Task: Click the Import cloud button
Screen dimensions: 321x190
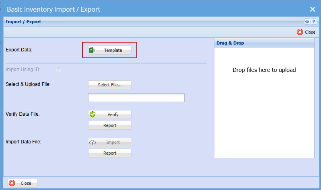Action: coord(110,142)
